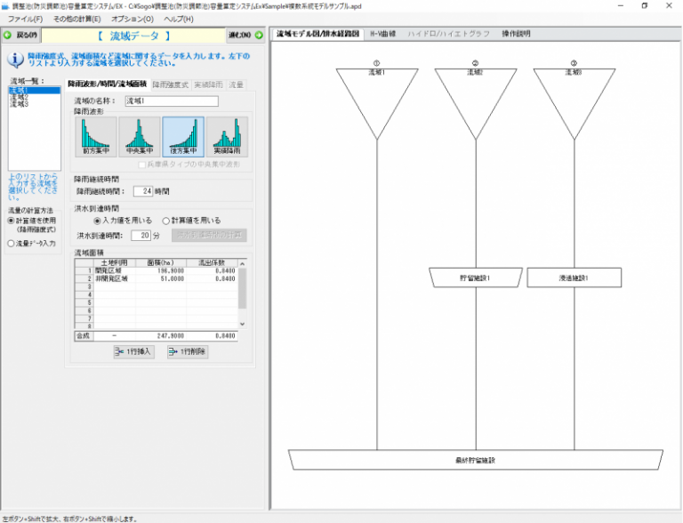Click the 最終貯留施設 shape in diagram
The image size is (683, 523).
pyautogui.click(x=476, y=460)
